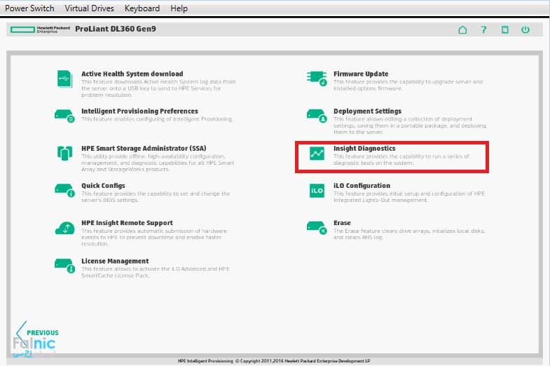Open the Deployment Settings title link
Viewport: 550px width, 366px height.
pos(367,111)
